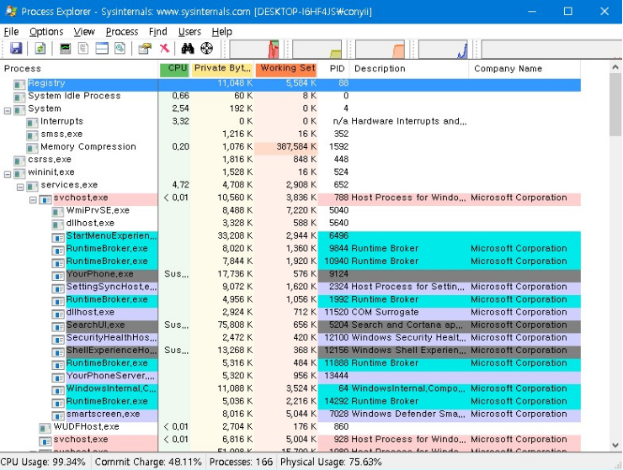Collapse the System process tree node
This screenshot has height=470, width=623.
[8, 109]
